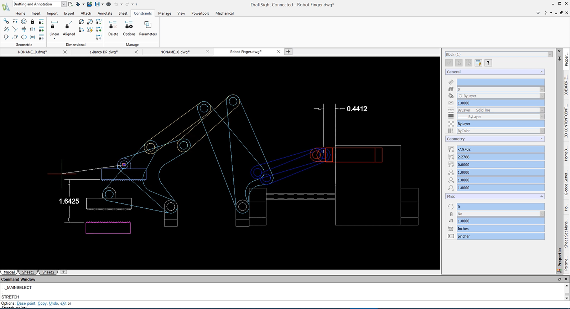Screen dimensions: 570x309
Task: Click the Fix lock constraint icon
Action: [32, 22]
